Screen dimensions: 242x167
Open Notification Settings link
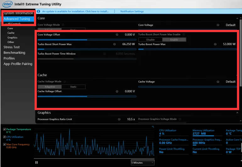click(132, 11)
